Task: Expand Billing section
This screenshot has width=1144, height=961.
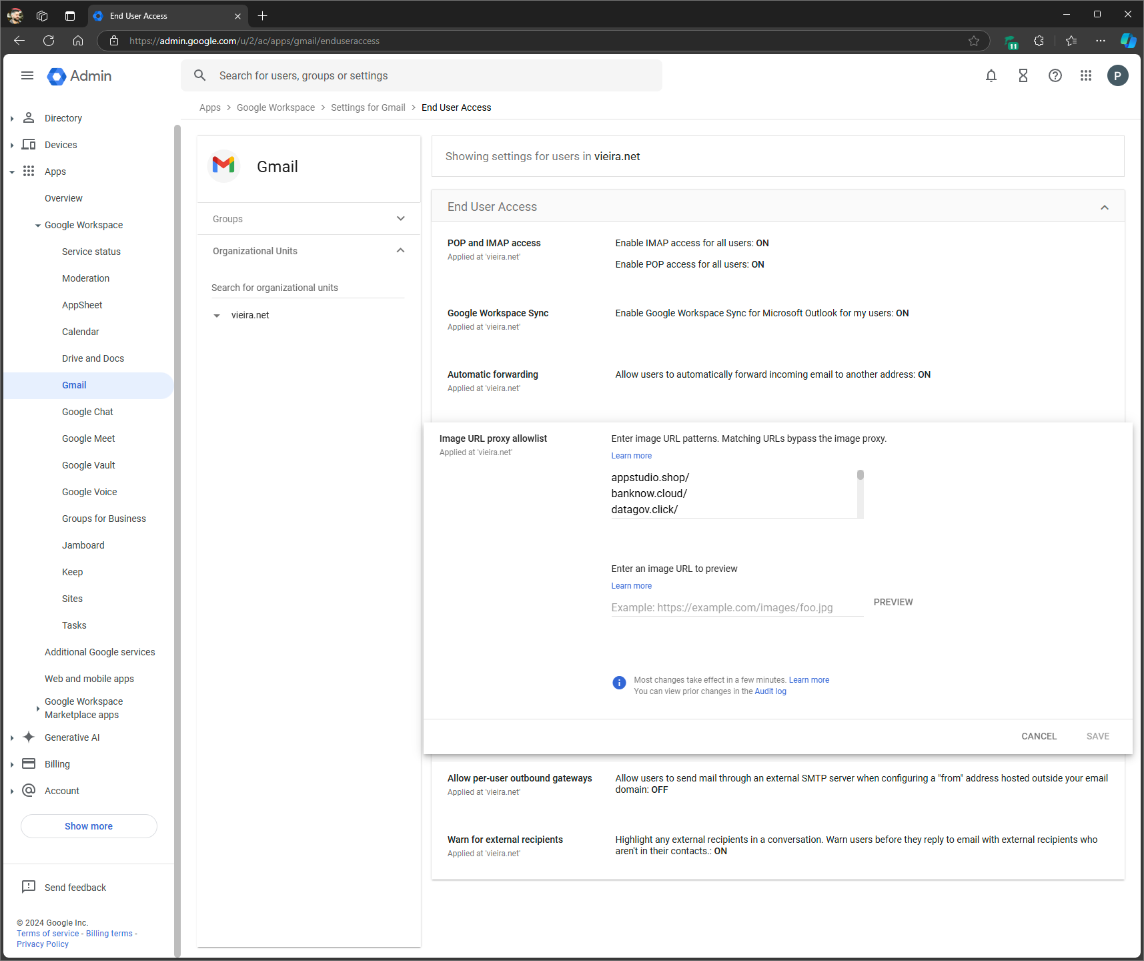Action: point(12,764)
